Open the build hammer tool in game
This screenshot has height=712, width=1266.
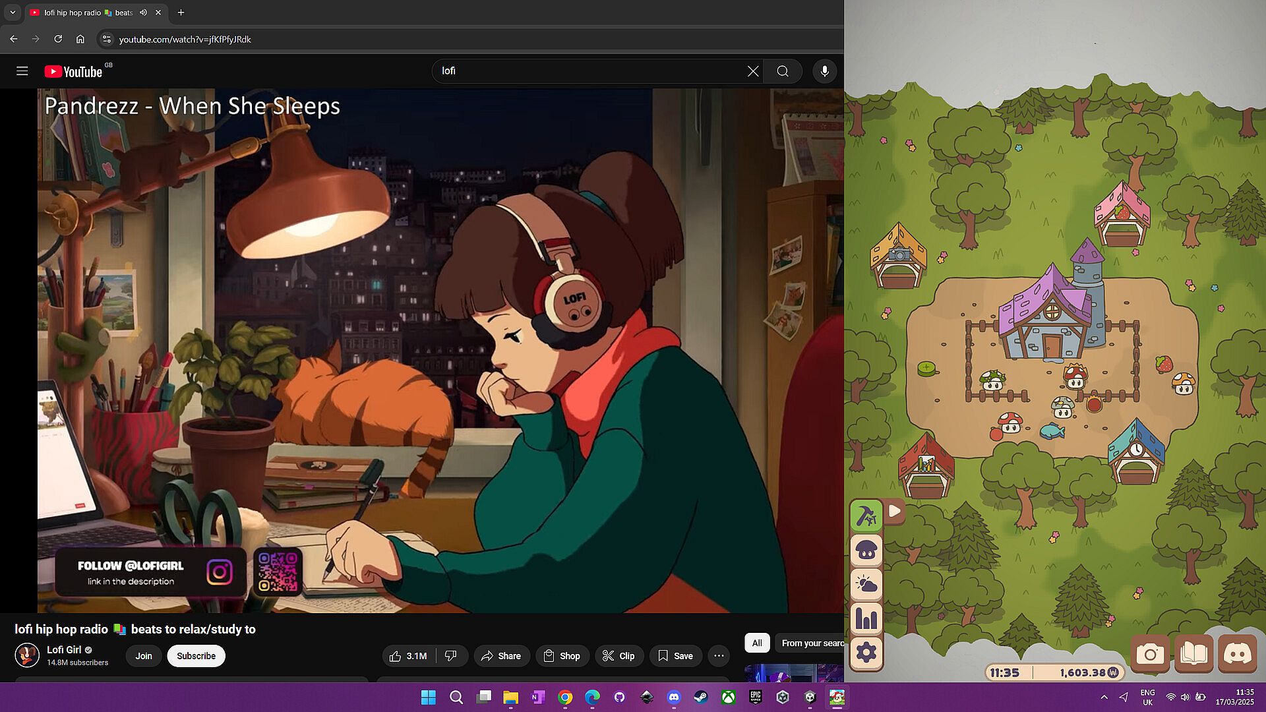coord(866,516)
